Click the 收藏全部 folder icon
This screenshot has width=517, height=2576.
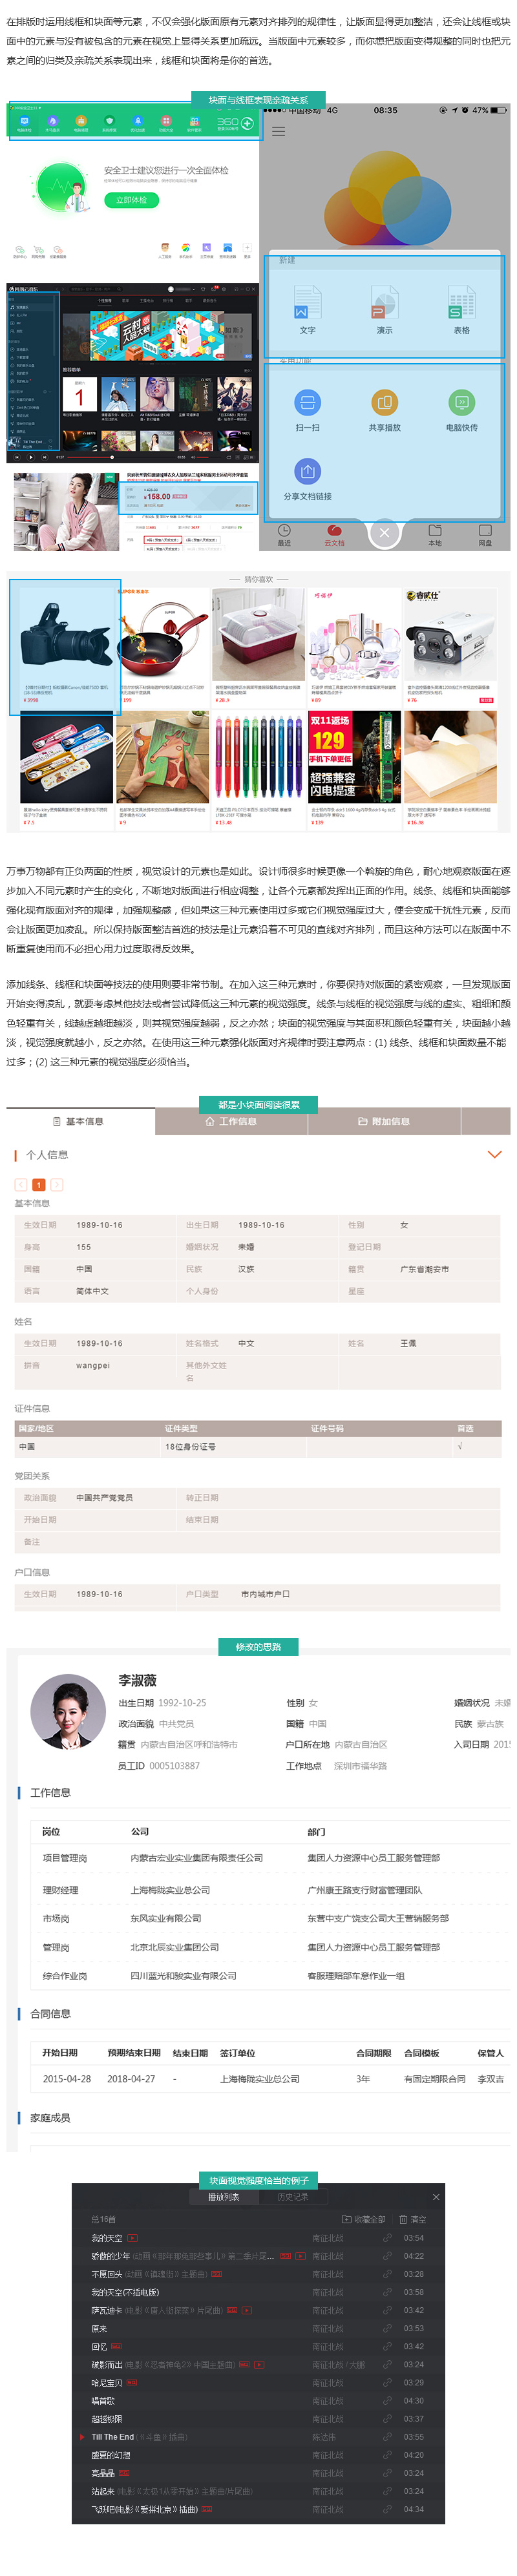346,2219
